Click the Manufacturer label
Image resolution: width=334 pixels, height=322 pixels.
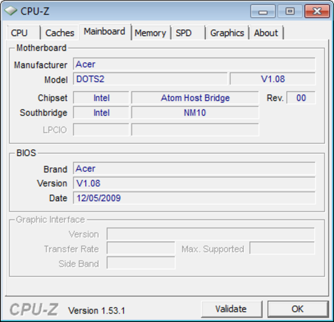coord(40,65)
